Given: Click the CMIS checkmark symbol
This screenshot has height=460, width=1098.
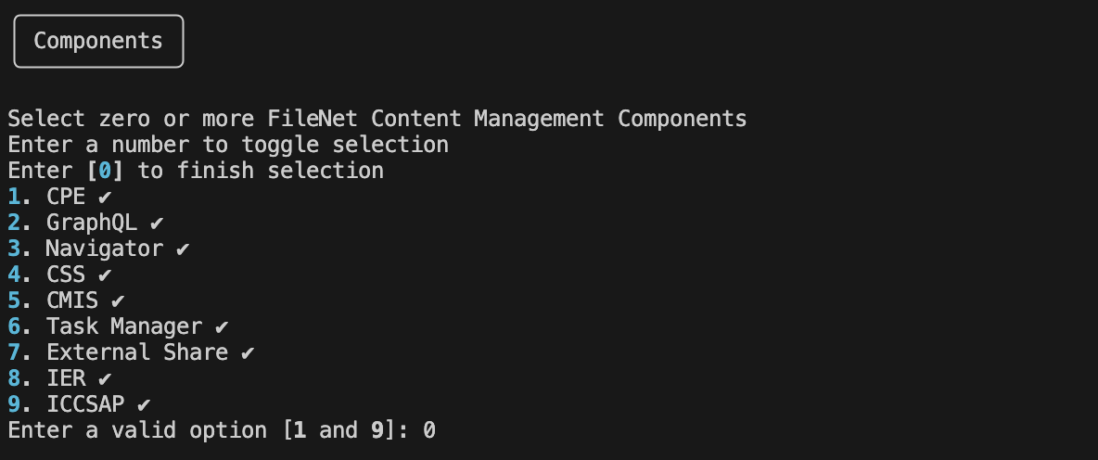Looking at the screenshot, I should [x=118, y=301].
